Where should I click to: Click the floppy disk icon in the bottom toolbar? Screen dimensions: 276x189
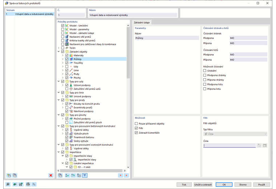(x=21, y=184)
